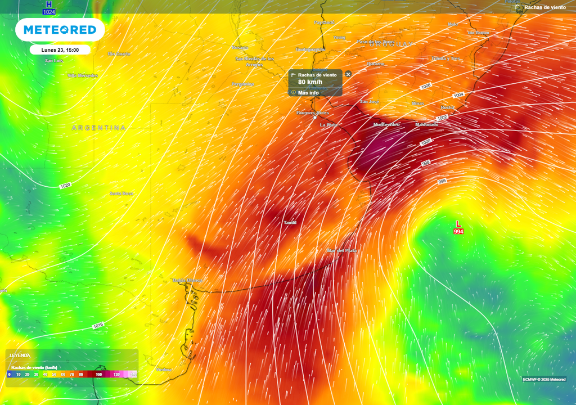Select the 1020 isobar label
The image size is (576, 405).
[66, 186]
